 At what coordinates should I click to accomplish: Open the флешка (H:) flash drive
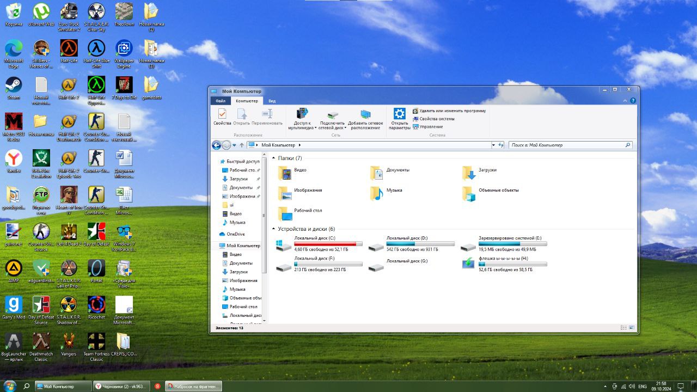504,264
